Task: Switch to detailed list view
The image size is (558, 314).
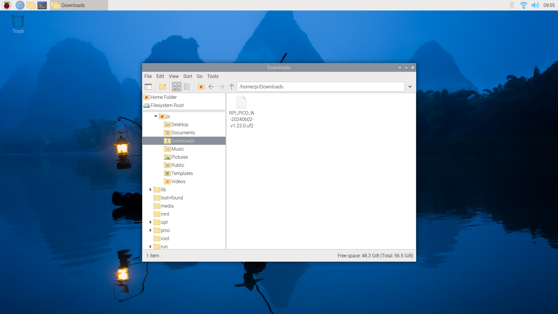Action: point(187,86)
